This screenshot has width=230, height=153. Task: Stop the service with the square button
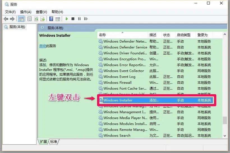[73, 19]
